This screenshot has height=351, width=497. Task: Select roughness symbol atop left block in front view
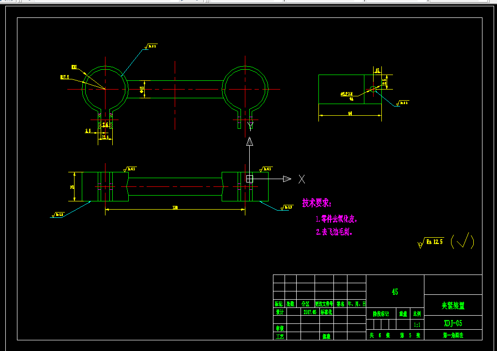130,169
